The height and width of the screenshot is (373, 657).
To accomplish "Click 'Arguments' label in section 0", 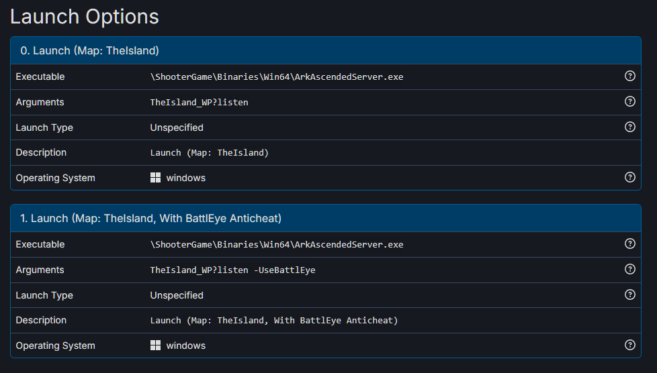I will [x=40, y=103].
